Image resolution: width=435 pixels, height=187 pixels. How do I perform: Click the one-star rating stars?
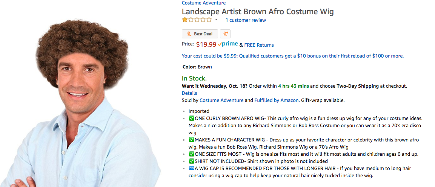coord(197,20)
